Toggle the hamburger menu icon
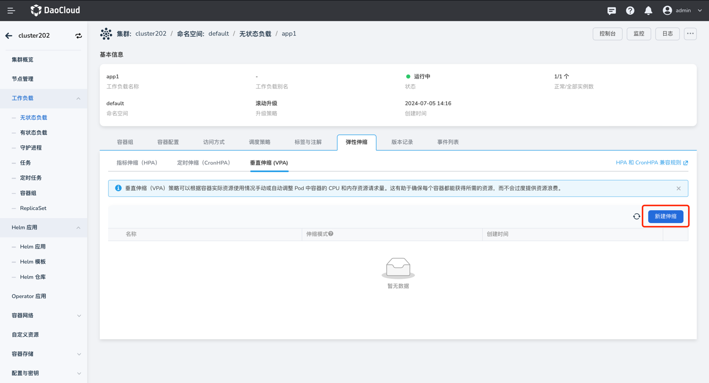 pos(11,10)
